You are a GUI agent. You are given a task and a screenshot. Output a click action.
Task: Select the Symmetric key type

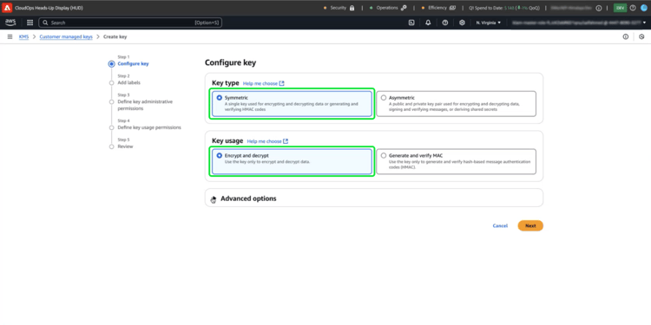[292, 104]
